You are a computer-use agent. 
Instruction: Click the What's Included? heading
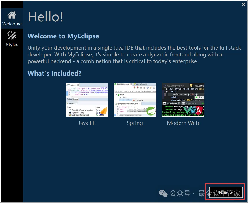click(55, 73)
